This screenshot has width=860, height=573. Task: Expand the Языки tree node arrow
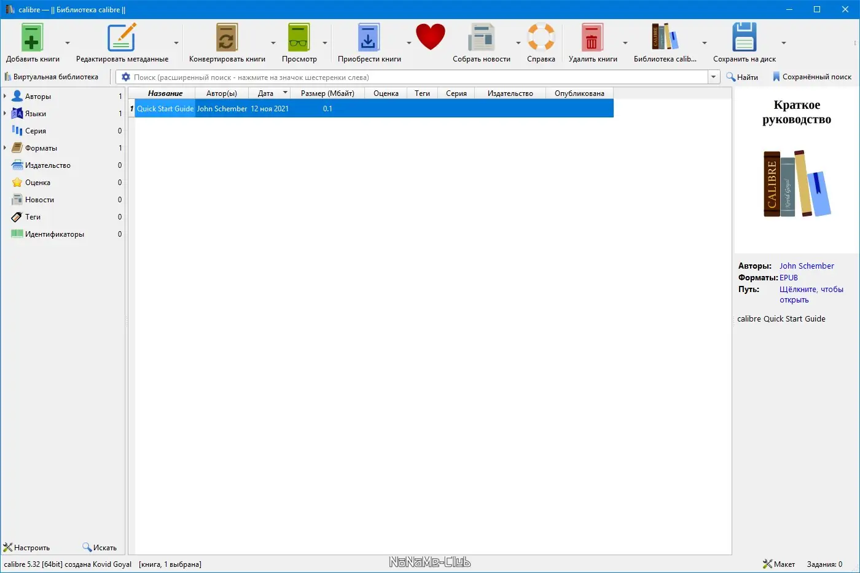(x=5, y=113)
